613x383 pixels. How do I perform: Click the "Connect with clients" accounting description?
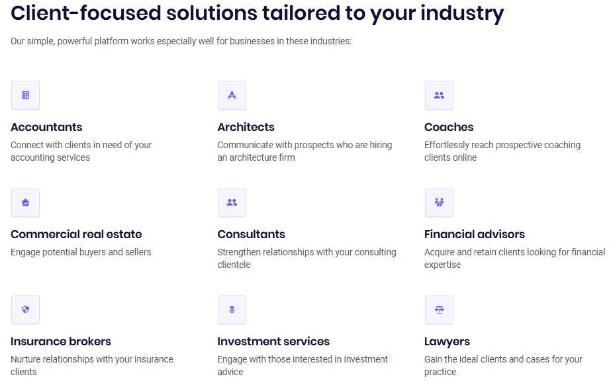click(81, 151)
